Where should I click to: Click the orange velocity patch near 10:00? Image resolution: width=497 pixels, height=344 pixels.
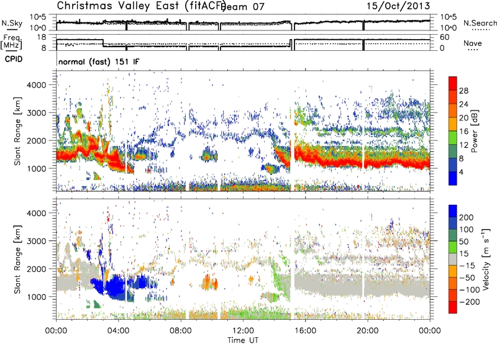pyautogui.click(x=210, y=282)
